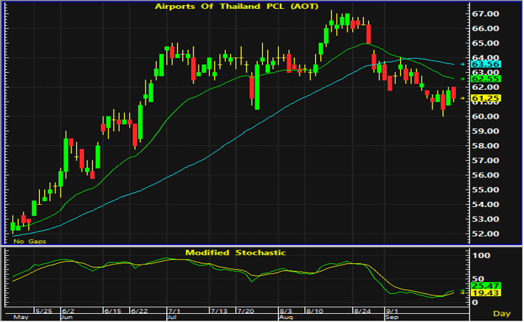Click the 65.00 price axis label
Image resolution: width=524 pixels, height=322 pixels.
(x=485, y=43)
